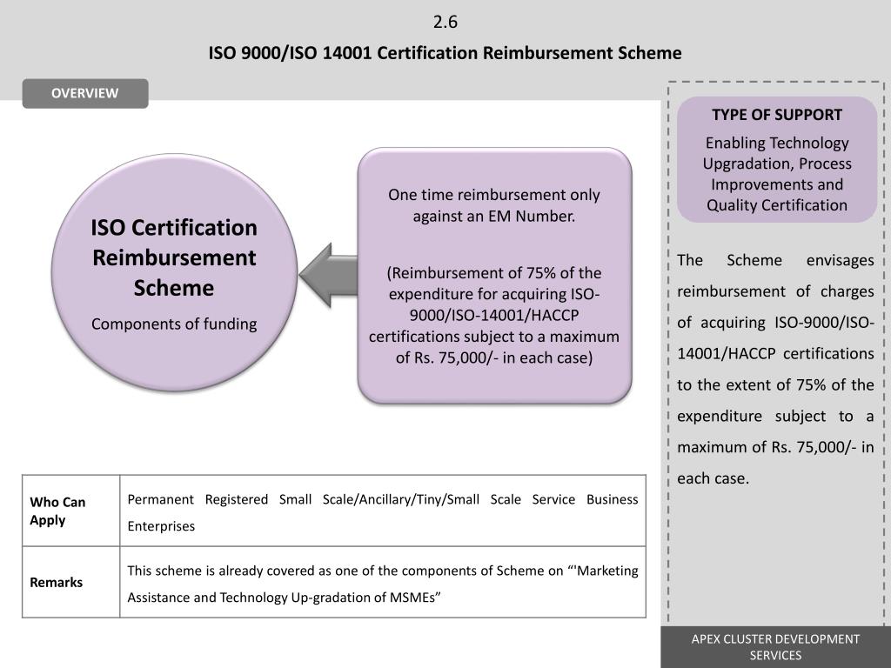
Task: Select the 'Components of funding' text
Action: point(174,324)
